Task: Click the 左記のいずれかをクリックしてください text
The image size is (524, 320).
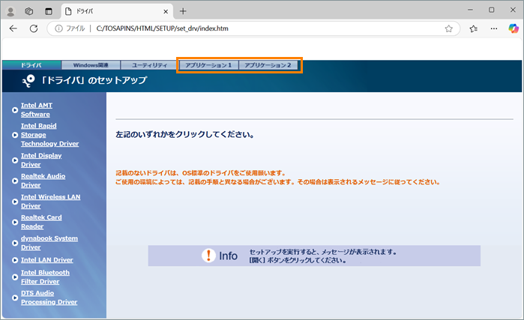Action: (x=185, y=135)
